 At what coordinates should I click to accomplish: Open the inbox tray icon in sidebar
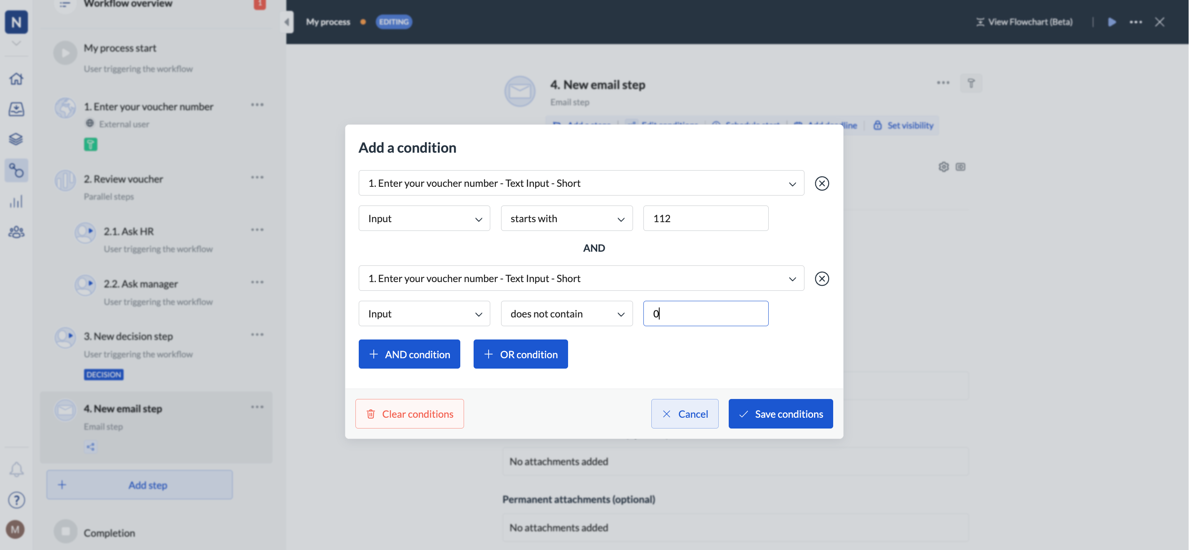tap(16, 109)
